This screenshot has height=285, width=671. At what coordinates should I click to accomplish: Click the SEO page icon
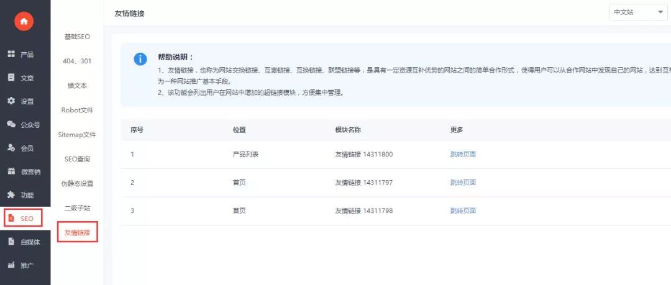12,218
